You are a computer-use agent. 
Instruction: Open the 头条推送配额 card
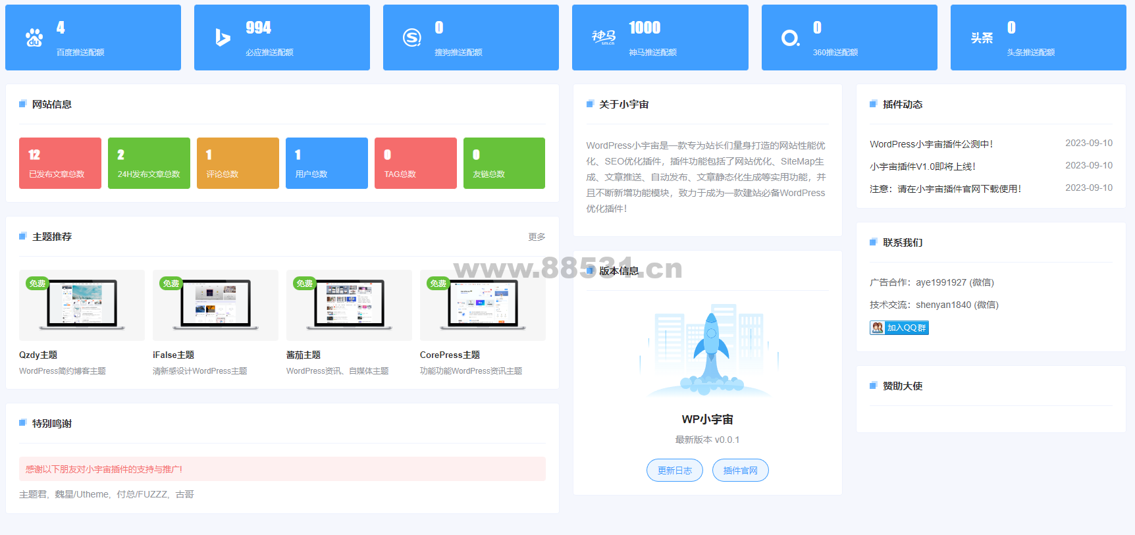[x=1038, y=38]
